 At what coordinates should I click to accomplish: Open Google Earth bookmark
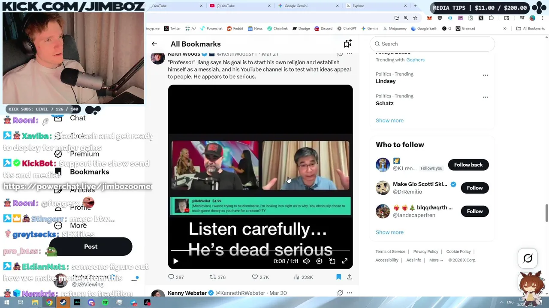(424, 29)
